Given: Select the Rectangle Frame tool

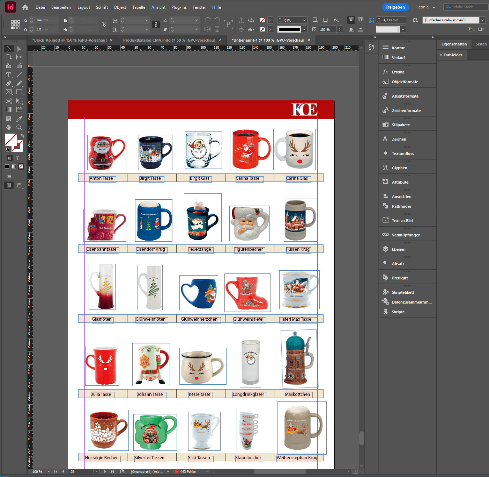Looking at the screenshot, I should 9,92.
